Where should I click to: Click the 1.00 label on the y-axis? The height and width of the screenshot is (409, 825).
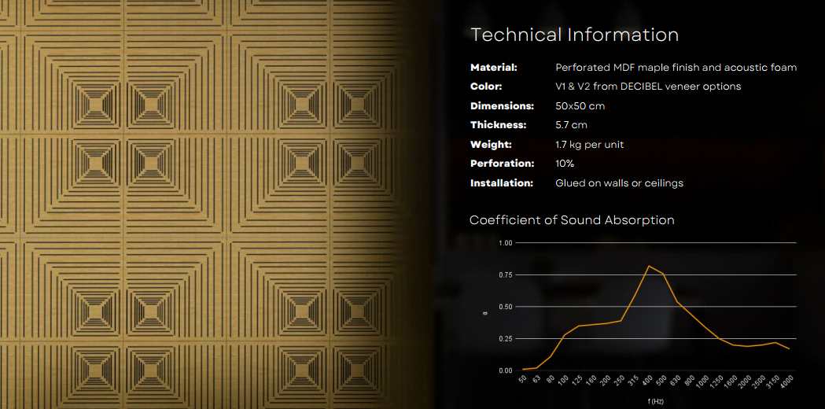coord(506,243)
